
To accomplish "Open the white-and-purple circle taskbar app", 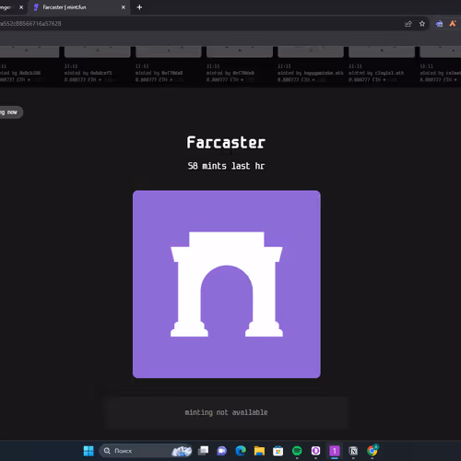I will pyautogui.click(x=315, y=451).
